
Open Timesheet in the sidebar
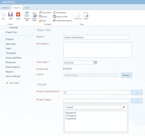tap(11, 53)
